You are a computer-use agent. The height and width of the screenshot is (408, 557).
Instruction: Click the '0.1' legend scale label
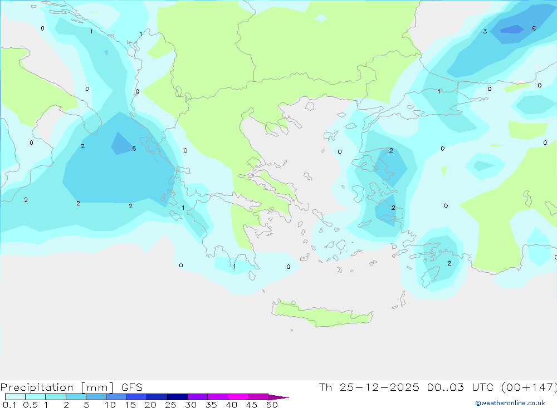(9, 405)
